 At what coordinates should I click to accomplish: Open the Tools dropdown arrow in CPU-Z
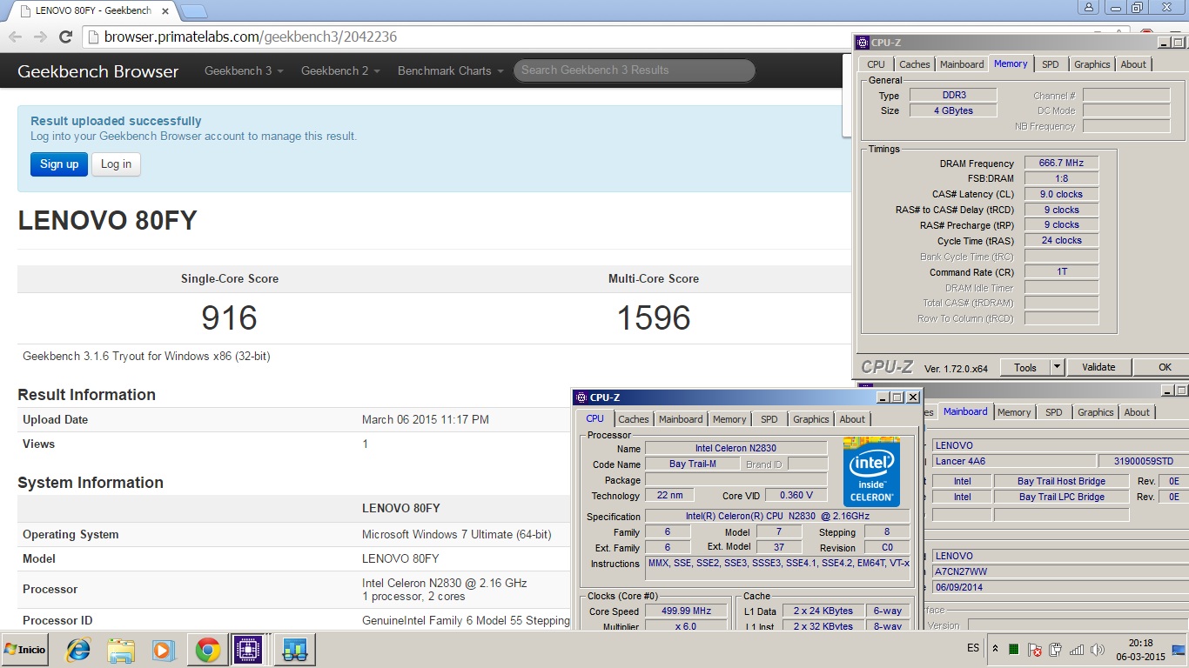(1058, 367)
